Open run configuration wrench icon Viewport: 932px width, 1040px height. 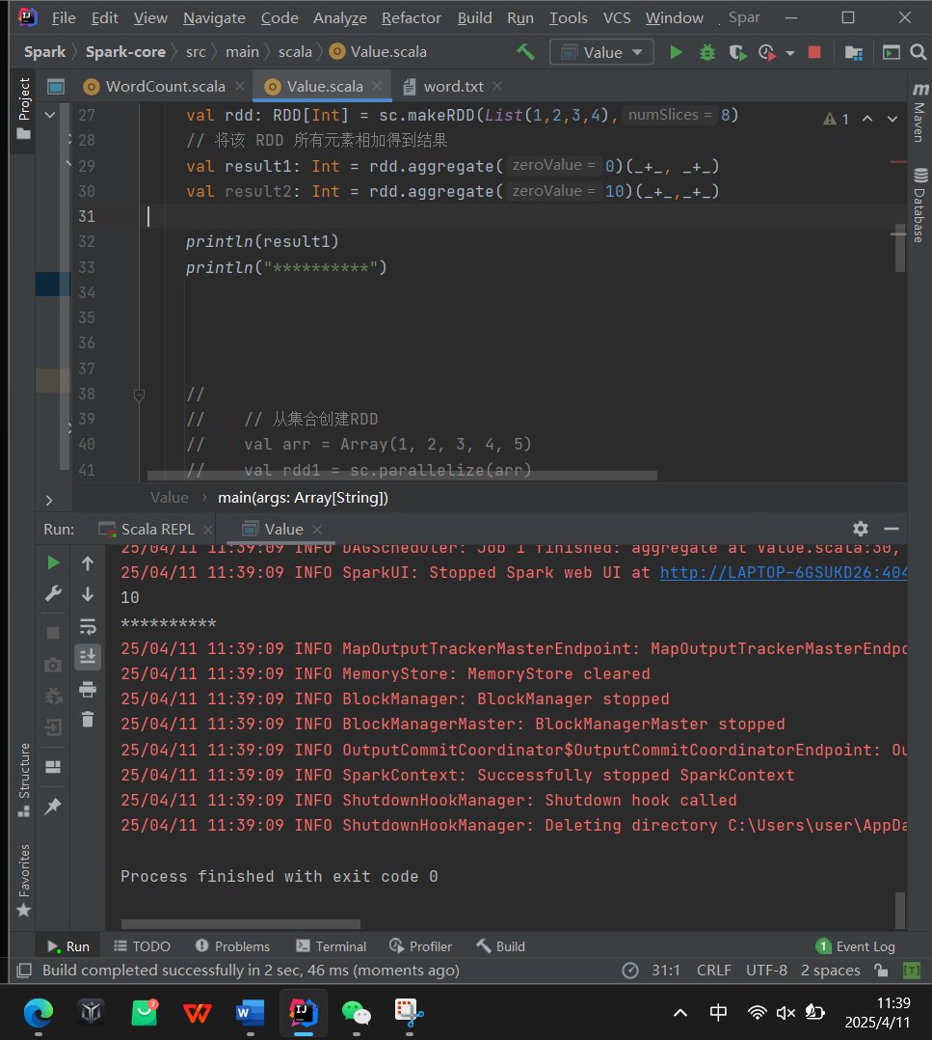click(x=53, y=593)
